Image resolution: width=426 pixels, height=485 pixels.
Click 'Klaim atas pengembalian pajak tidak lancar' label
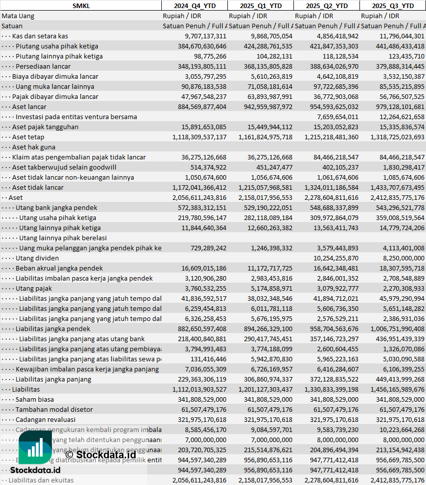click(x=79, y=157)
